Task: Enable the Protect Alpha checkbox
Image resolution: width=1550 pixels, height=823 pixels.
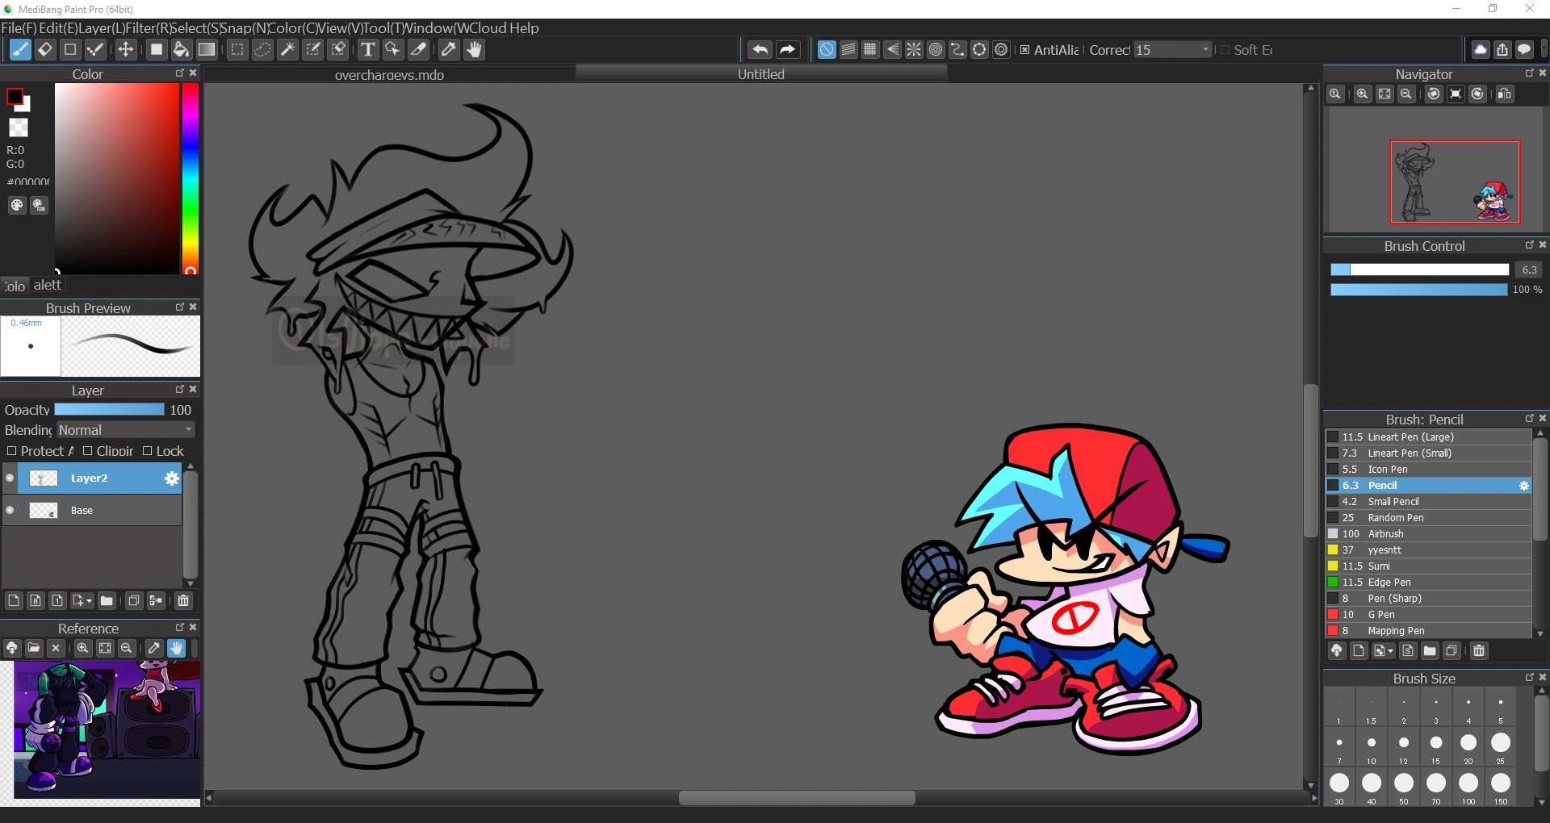Action: pos(12,451)
